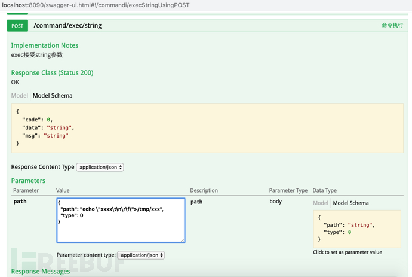Switch to the Response Class Model tab
This screenshot has width=412, height=277.
point(20,95)
